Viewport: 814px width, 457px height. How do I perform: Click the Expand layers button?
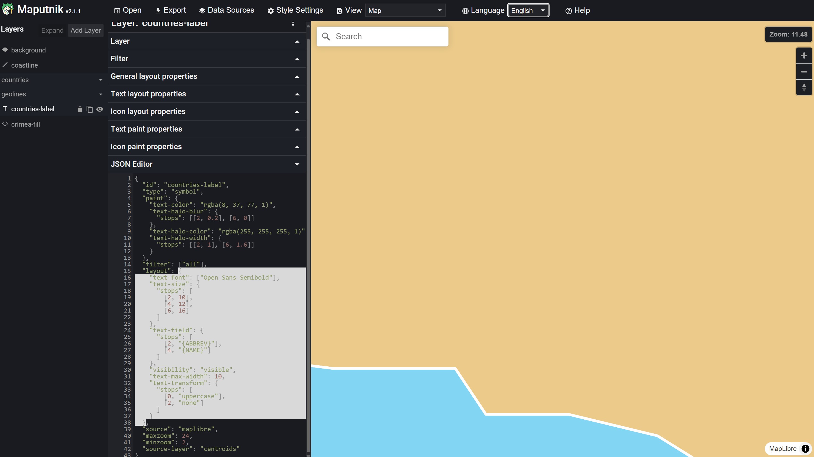pos(52,30)
